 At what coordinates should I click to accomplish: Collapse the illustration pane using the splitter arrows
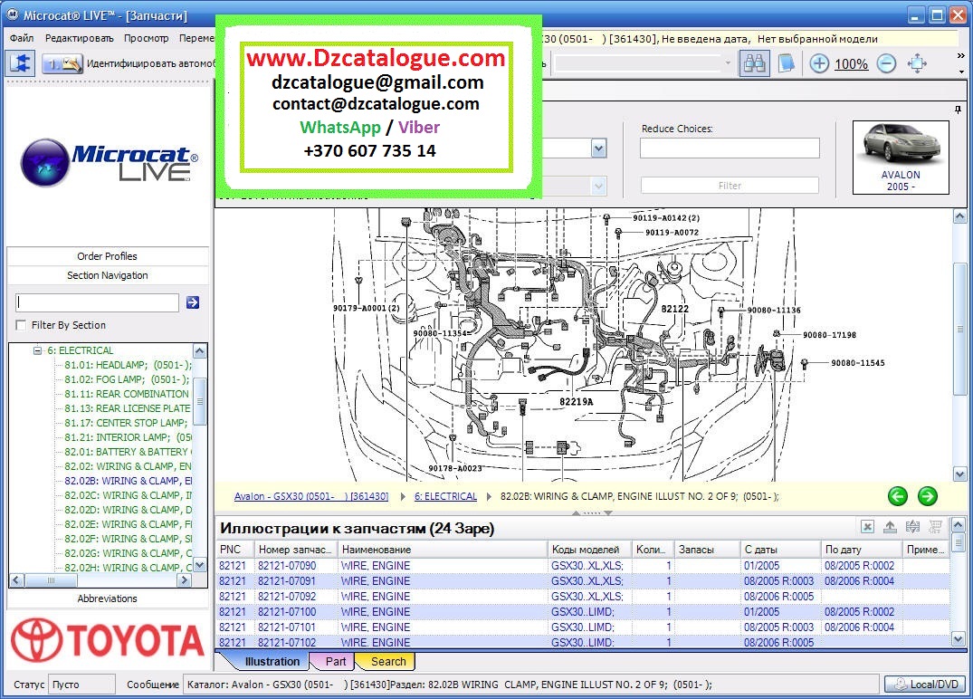pos(593,512)
